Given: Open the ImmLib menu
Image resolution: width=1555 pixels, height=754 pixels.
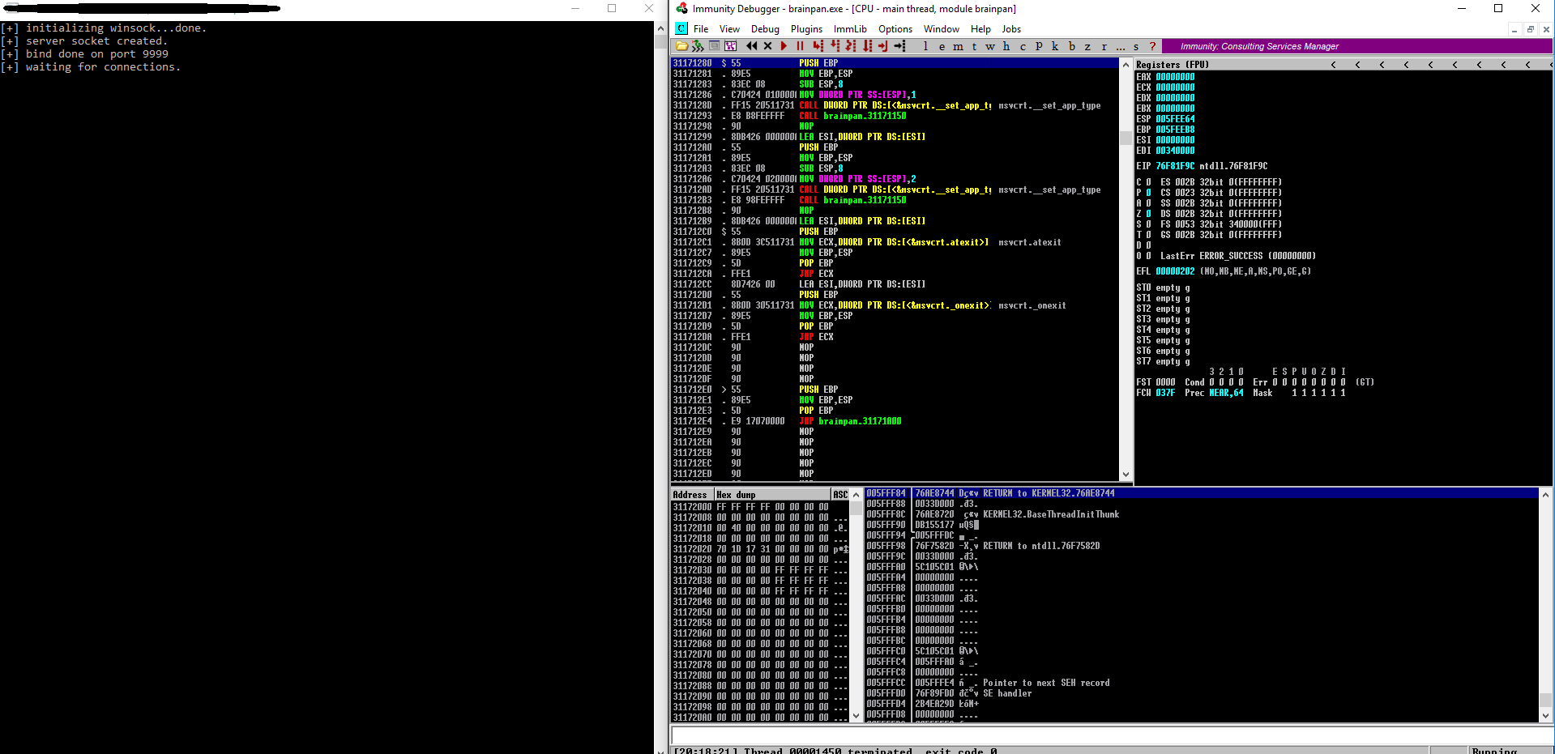Looking at the screenshot, I should click(x=850, y=29).
